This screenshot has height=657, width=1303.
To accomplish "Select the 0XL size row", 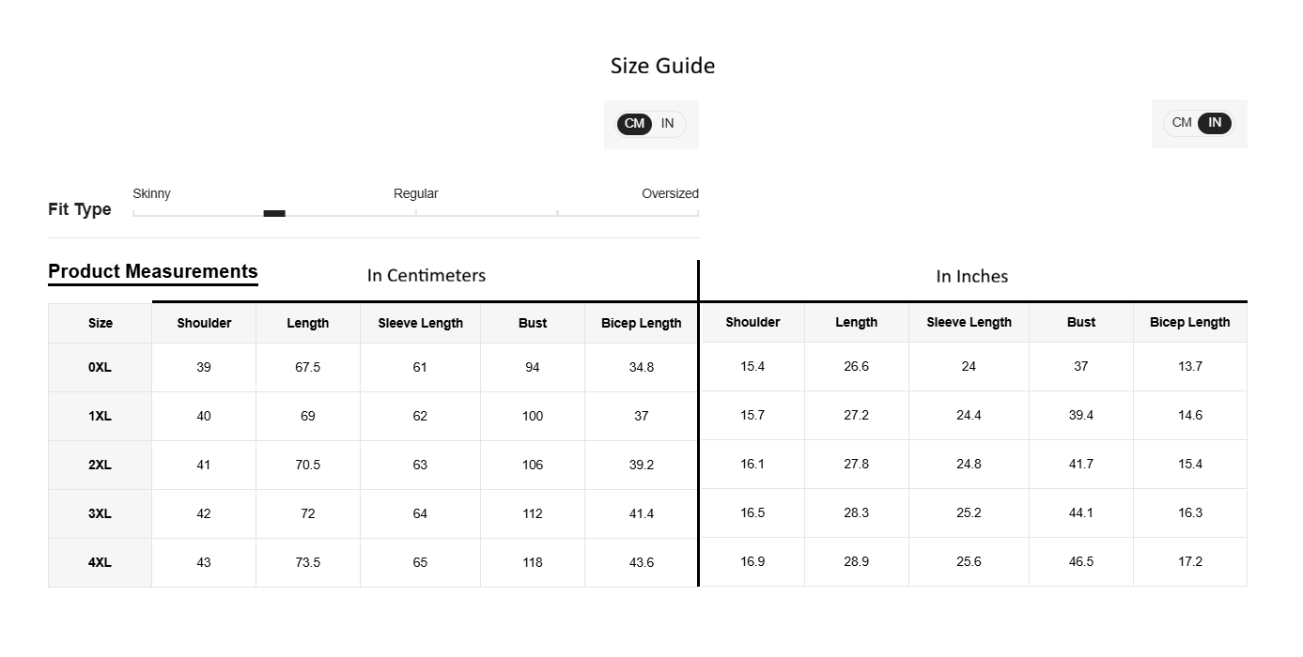I will [x=647, y=367].
